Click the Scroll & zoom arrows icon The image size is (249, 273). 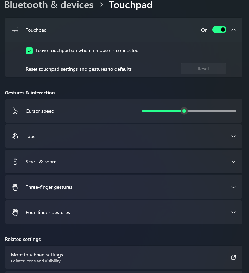click(x=15, y=162)
